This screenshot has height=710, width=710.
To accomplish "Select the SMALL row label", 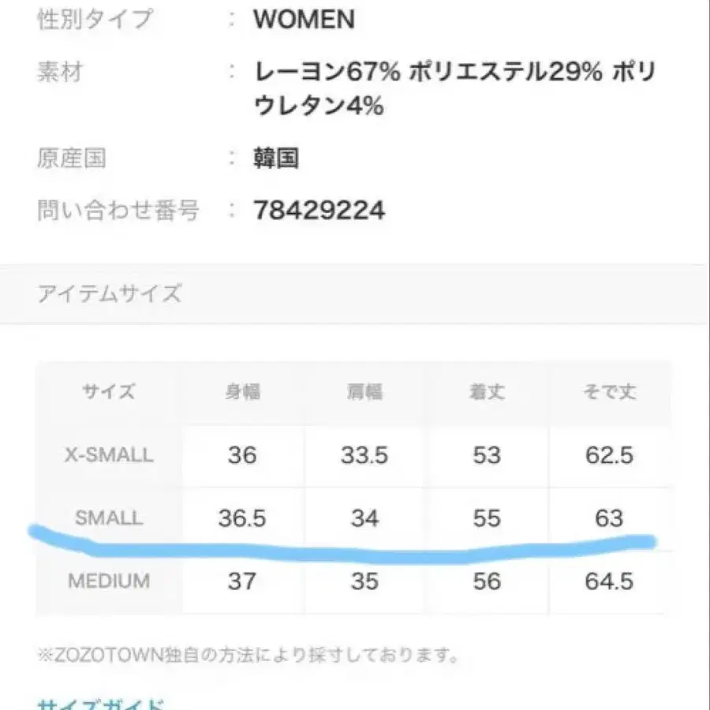I will [x=109, y=518].
